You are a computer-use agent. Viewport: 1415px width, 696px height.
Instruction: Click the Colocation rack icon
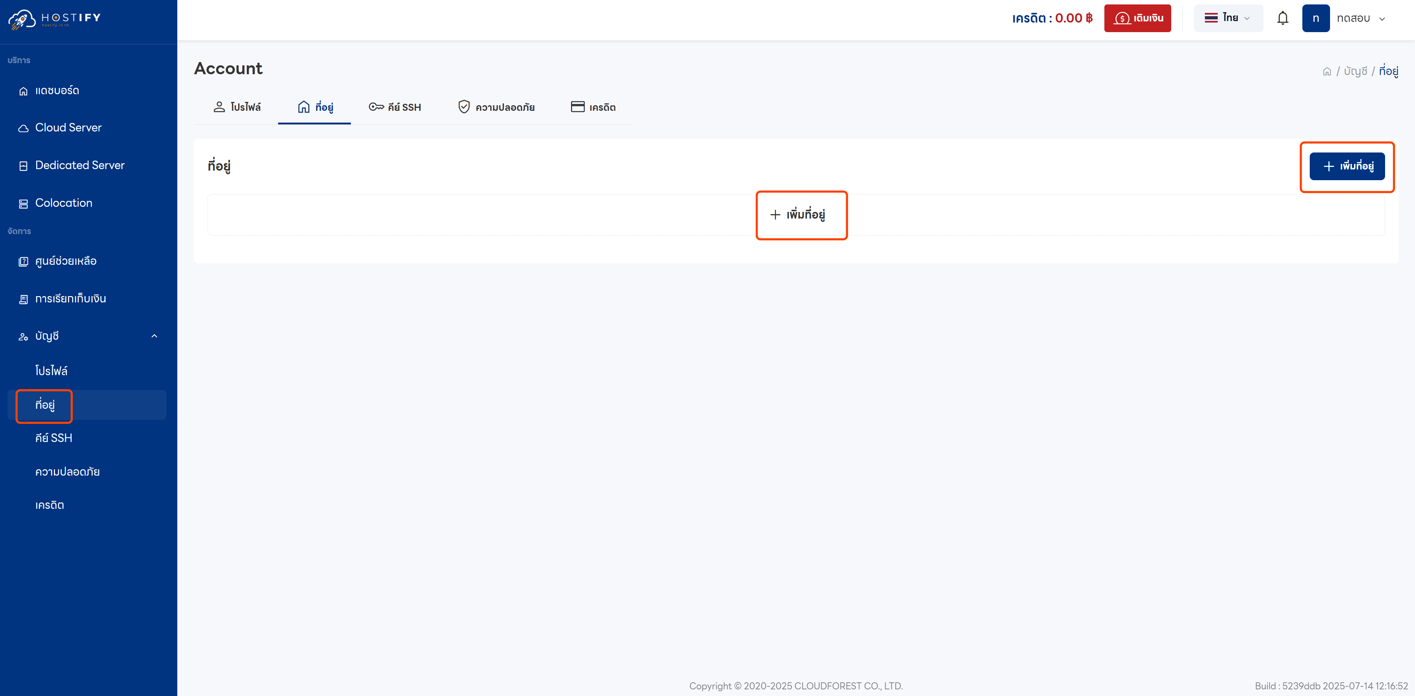click(x=23, y=204)
